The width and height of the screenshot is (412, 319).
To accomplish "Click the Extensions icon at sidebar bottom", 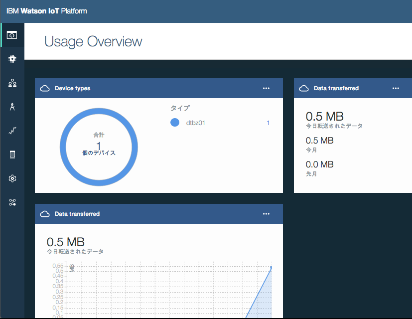I will 12,202.
